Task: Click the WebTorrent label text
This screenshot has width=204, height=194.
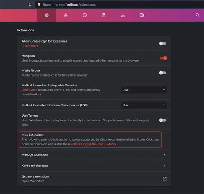Action: (x=30, y=116)
